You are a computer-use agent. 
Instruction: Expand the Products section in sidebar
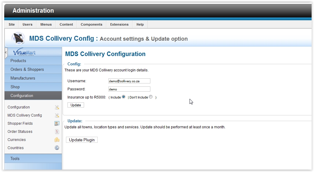[18, 61]
